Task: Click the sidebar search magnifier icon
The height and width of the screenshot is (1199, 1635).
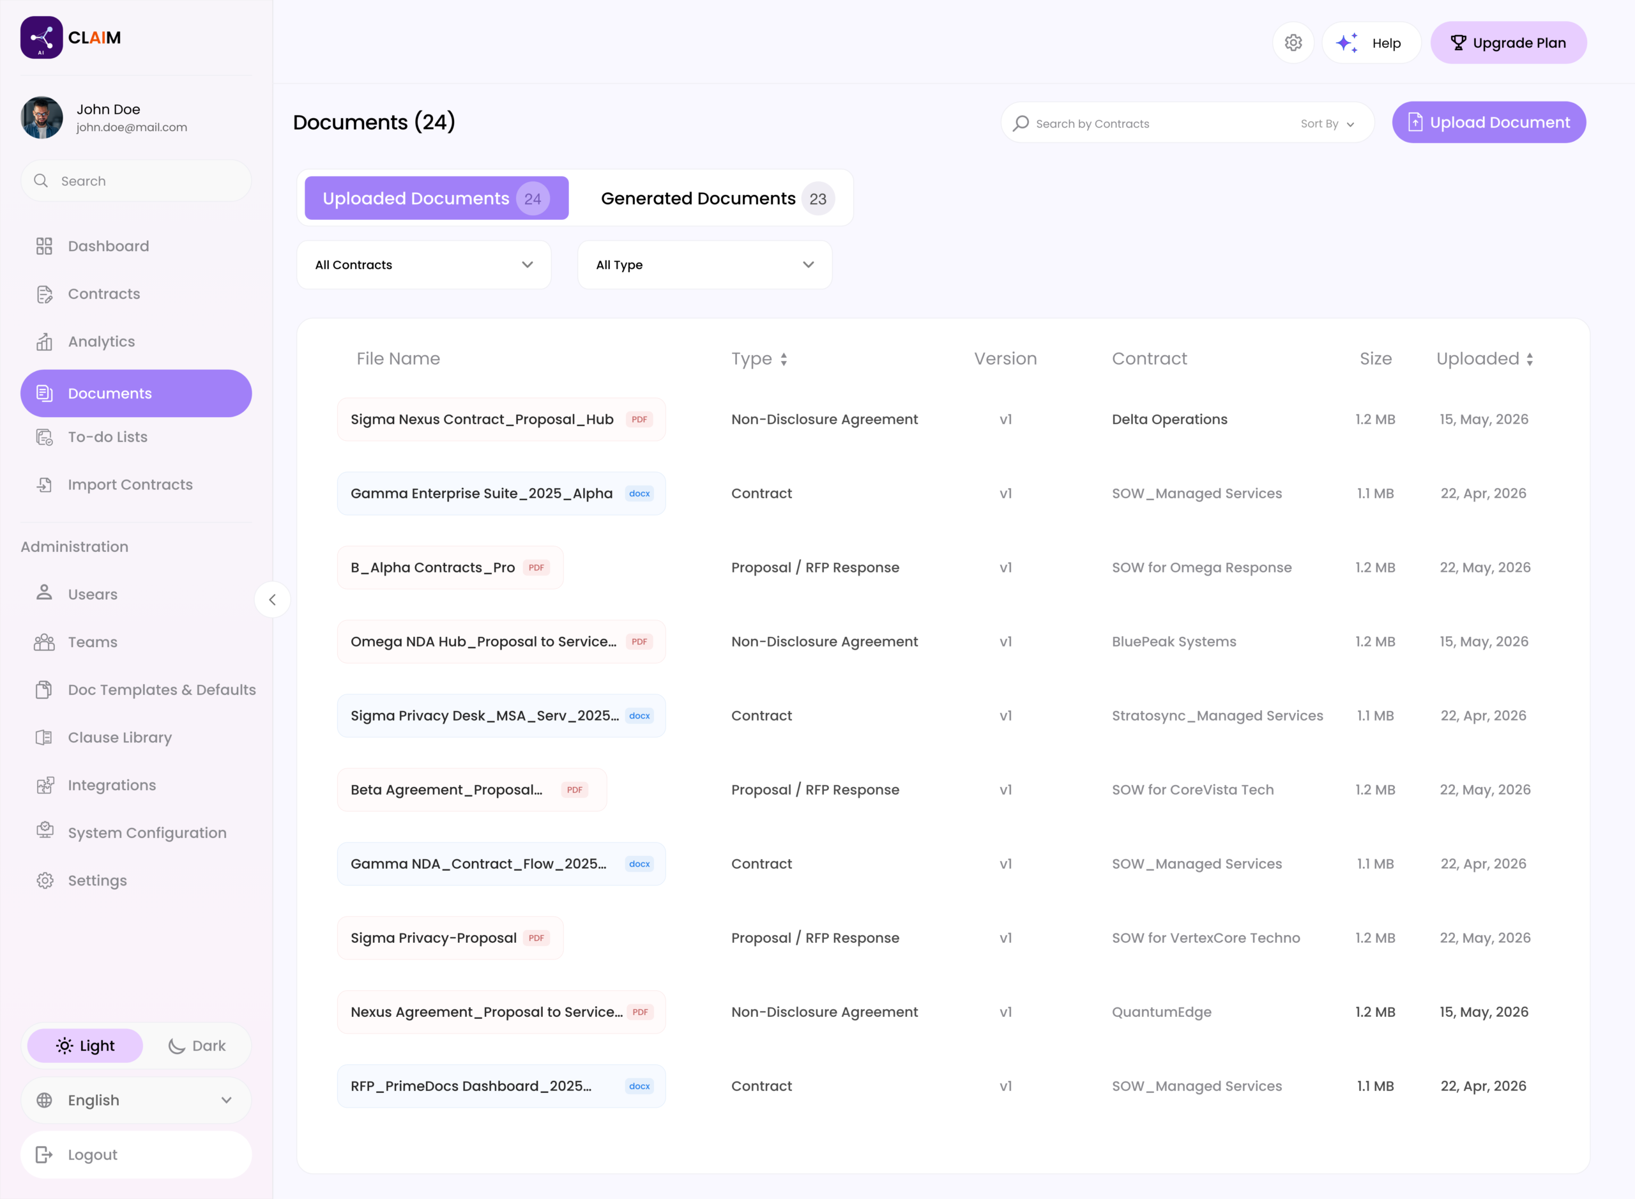Action: pos(42,181)
